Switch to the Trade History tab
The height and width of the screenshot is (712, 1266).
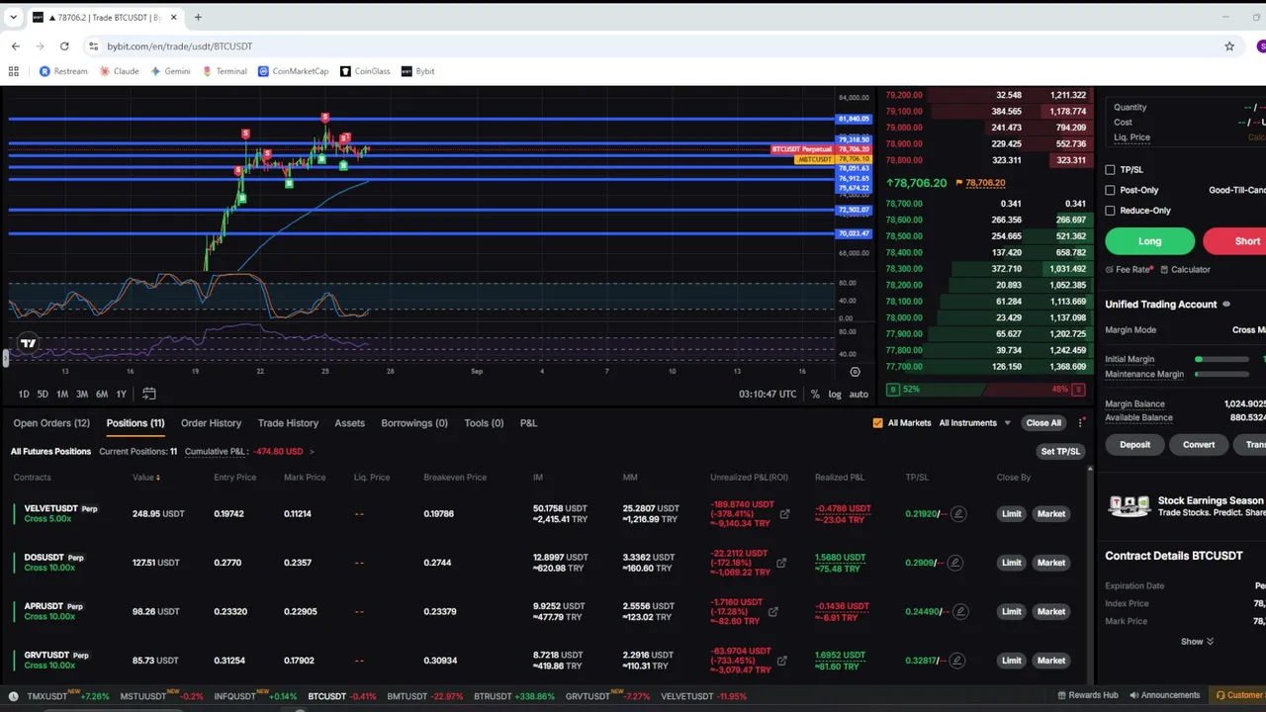288,423
